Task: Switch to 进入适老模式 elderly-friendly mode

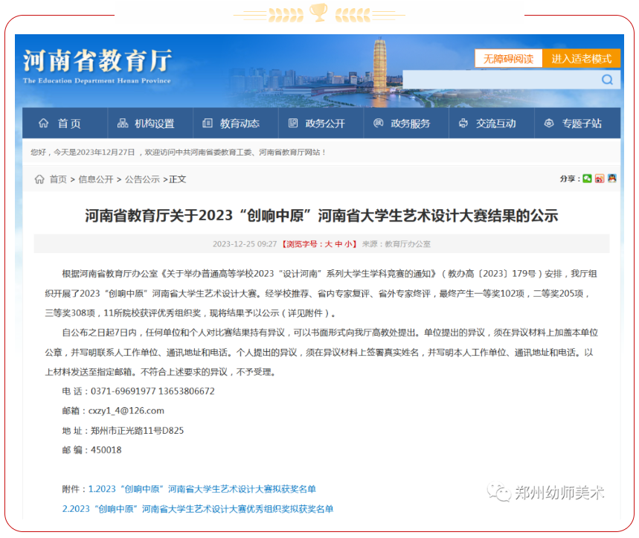Action: click(x=581, y=59)
